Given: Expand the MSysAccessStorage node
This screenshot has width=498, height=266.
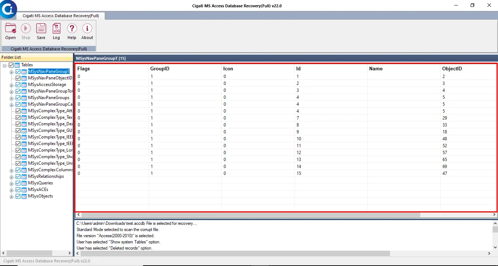Looking at the screenshot, I should pos(12,85).
